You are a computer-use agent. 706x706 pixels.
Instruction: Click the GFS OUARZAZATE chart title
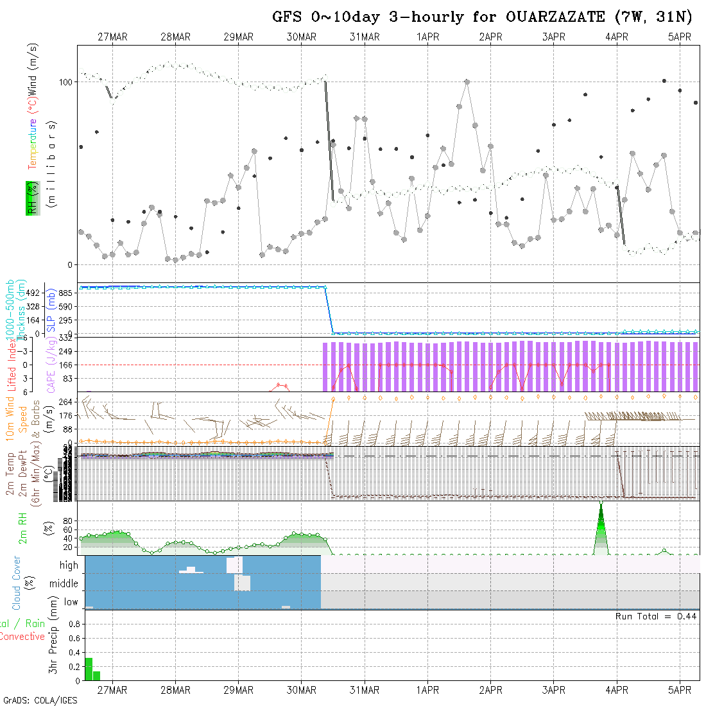point(482,17)
